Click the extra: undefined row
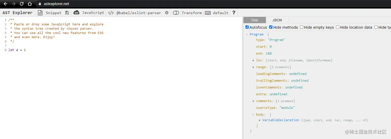The height and width of the screenshot is (139, 391). tap(272, 94)
